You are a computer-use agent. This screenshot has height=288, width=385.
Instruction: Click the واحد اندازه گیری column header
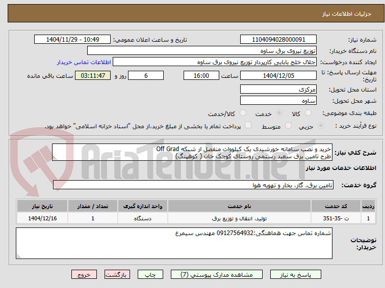143,206
